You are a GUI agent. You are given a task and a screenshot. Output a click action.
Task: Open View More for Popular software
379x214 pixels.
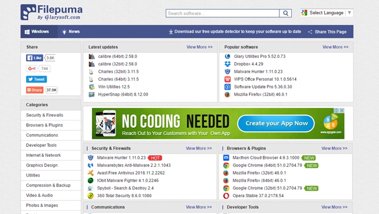point(335,47)
